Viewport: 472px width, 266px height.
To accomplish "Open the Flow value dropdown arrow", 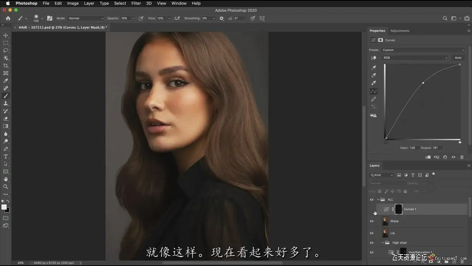I will pyautogui.click(x=169, y=18).
